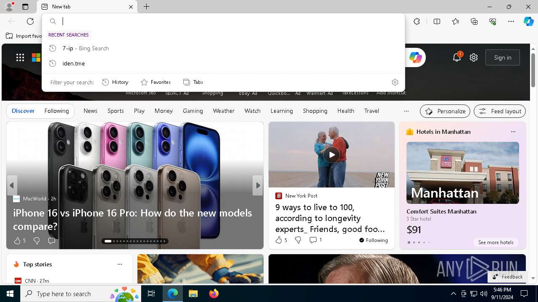Viewport: 538px width, 302px height.
Task: Open the Money category
Action: point(164,111)
